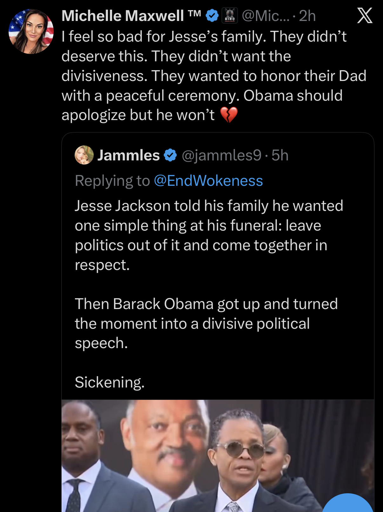Select the Jammles display name
Image resolution: width=383 pixels, height=512 pixels.
pos(128,155)
